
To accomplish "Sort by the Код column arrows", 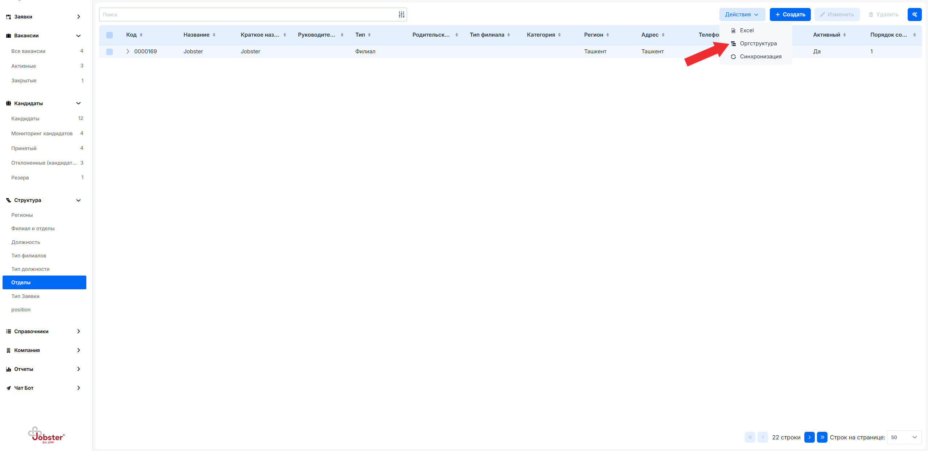I will click(141, 35).
